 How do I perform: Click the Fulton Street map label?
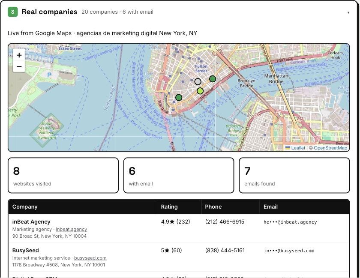pyautogui.click(x=201, y=69)
